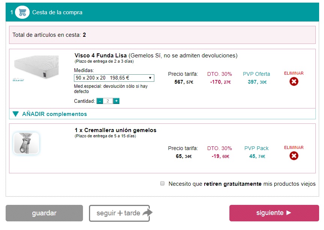Remove Cremallera unión gemelos with red X

[294, 155]
